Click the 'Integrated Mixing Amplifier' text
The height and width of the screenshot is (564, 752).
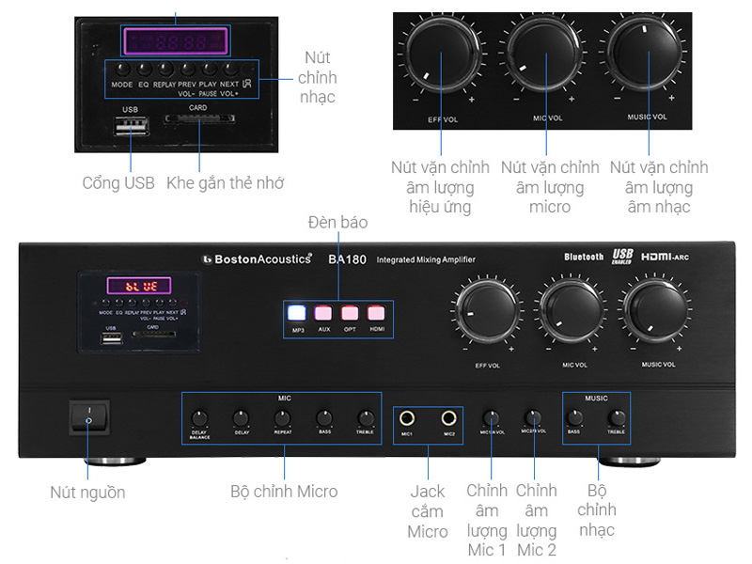coord(426,259)
